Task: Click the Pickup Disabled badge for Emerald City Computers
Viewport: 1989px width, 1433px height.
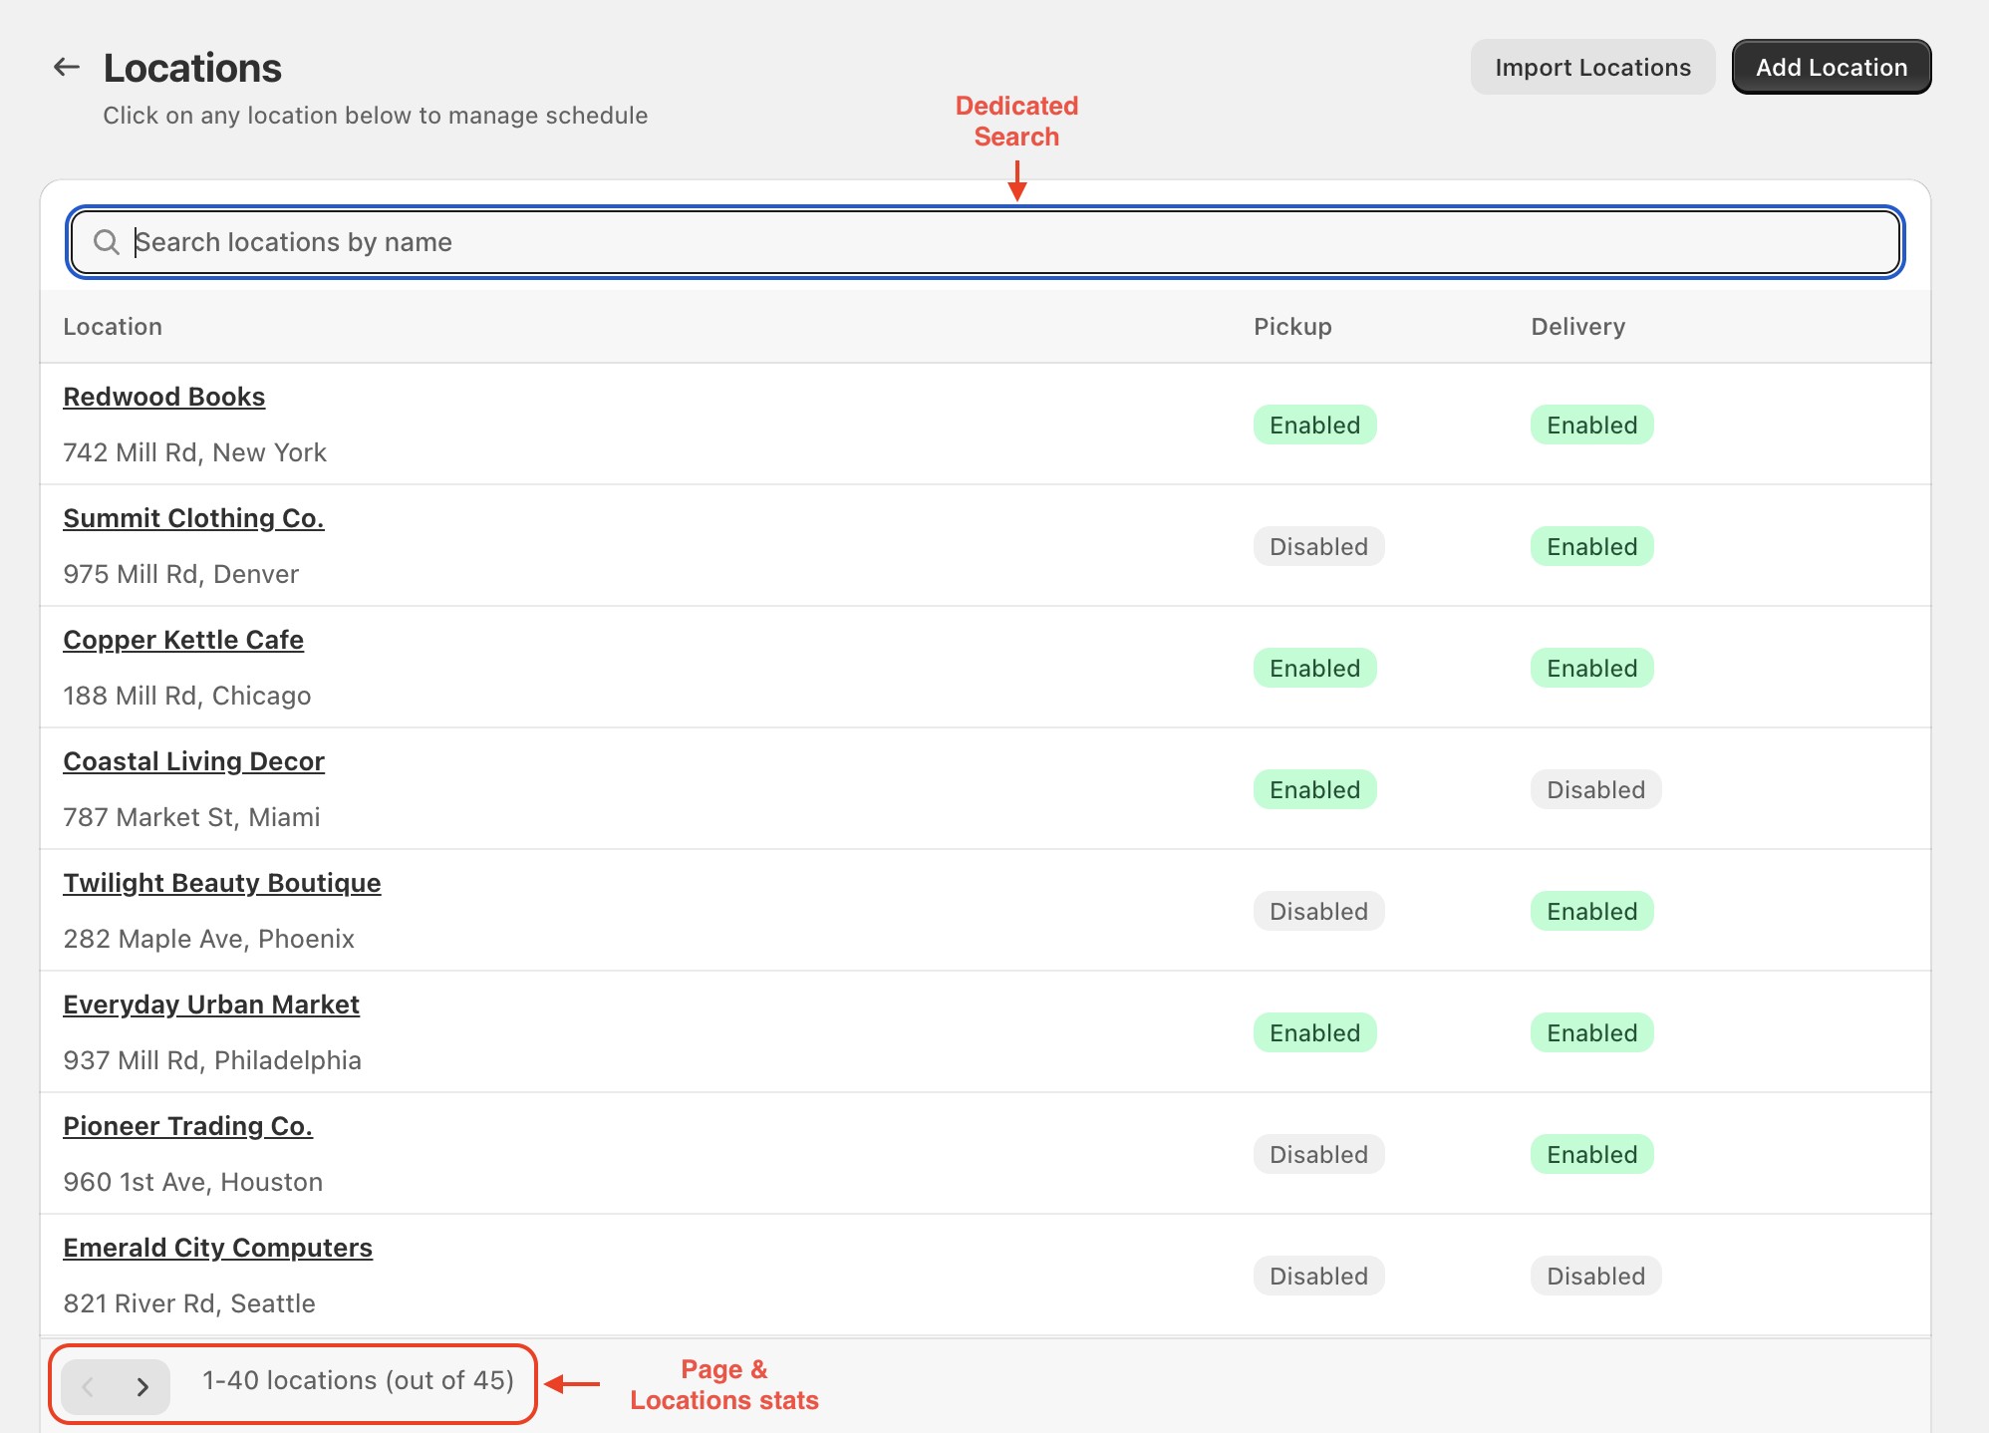Action: tap(1319, 1277)
